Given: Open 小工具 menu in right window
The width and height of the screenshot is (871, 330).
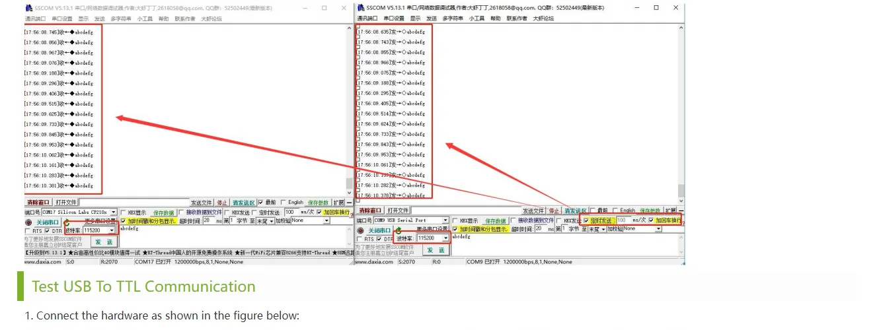Looking at the screenshot, I should coord(476,18).
